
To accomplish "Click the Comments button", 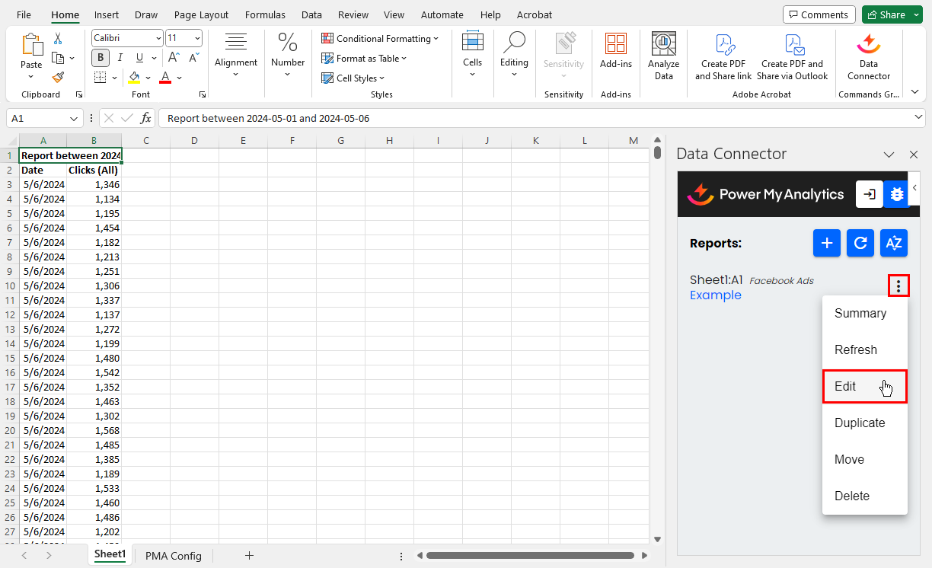I will click(x=819, y=14).
